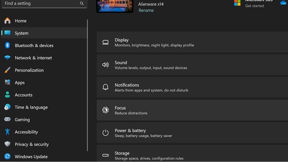The width and height of the screenshot is (288, 162).
Task: Click text 'Storage space, drives, configuration rules'
Action: point(149,158)
